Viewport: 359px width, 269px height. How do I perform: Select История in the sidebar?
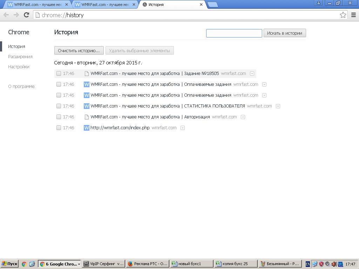16,47
